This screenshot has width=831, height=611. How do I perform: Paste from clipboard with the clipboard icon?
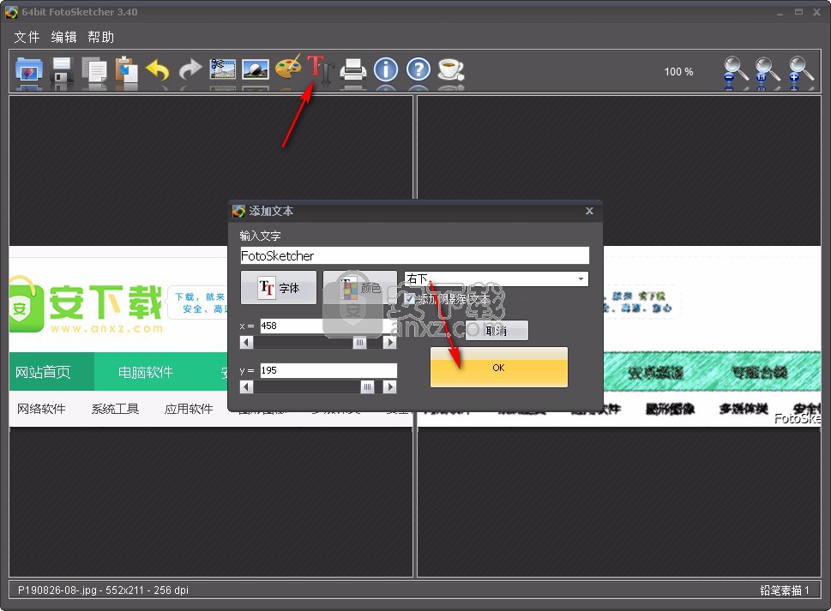(126, 70)
